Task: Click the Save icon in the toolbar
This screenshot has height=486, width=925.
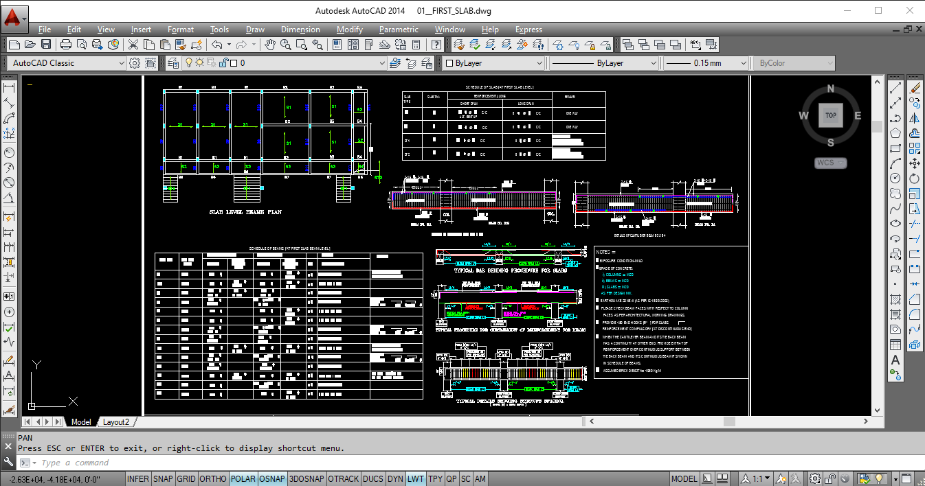Action: pyautogui.click(x=46, y=45)
